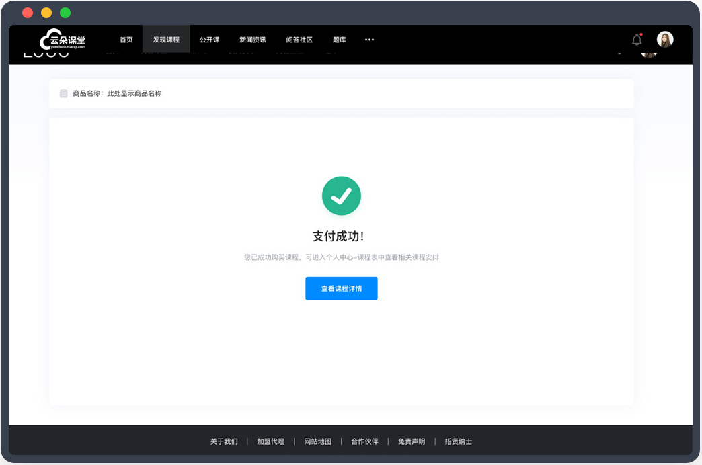Click the 支付成功! heading text
702x465 pixels.
click(338, 236)
